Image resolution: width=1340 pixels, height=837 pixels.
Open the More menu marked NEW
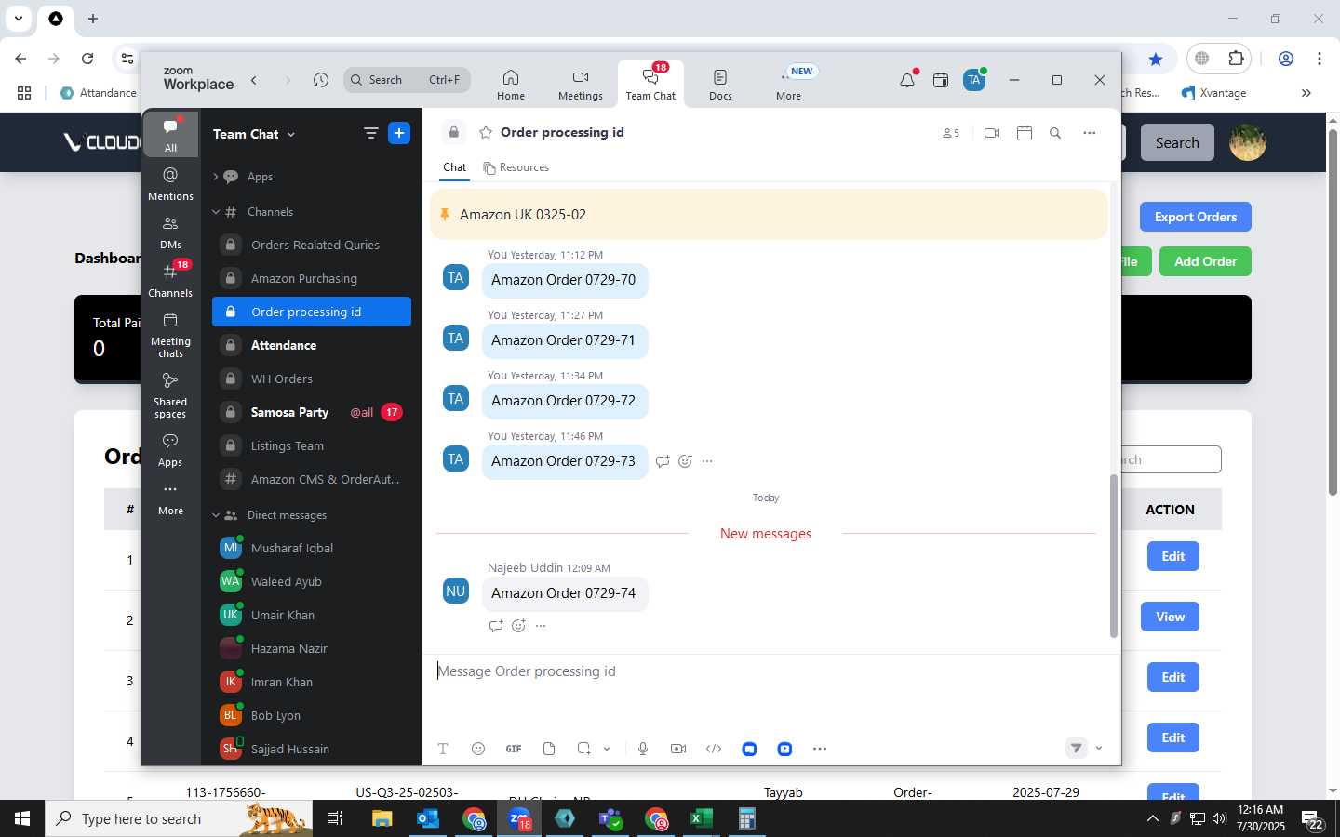click(789, 84)
